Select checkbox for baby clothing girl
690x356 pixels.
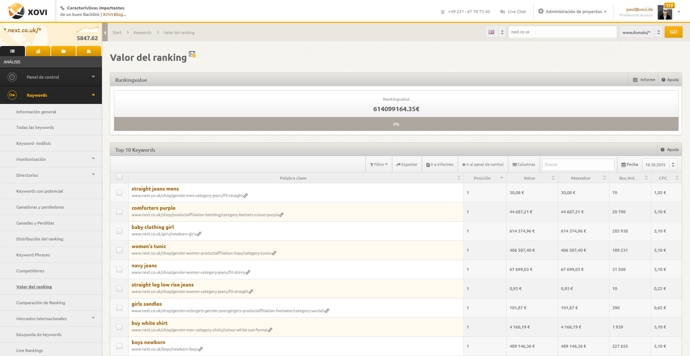tap(119, 231)
